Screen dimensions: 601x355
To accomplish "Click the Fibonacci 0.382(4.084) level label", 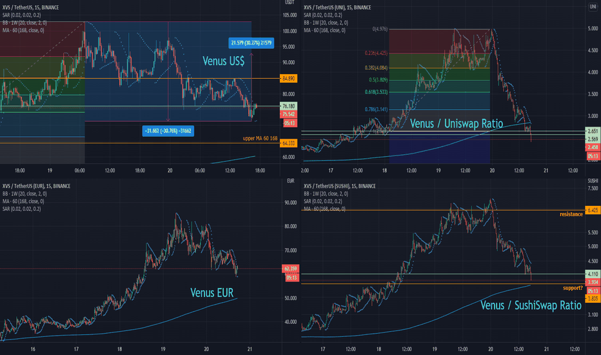I will click(x=376, y=68).
